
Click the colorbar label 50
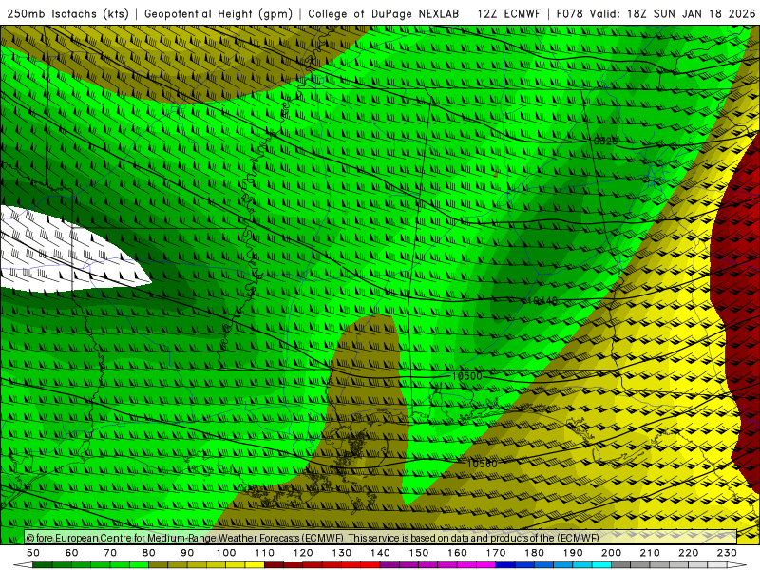[x=33, y=553]
